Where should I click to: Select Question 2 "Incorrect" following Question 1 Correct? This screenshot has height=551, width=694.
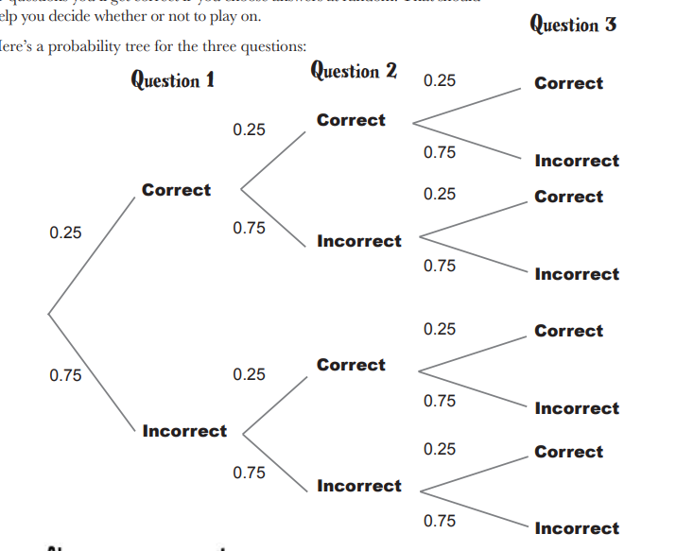(359, 241)
